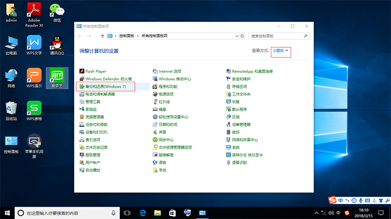Open 管理工具 item

(90, 102)
